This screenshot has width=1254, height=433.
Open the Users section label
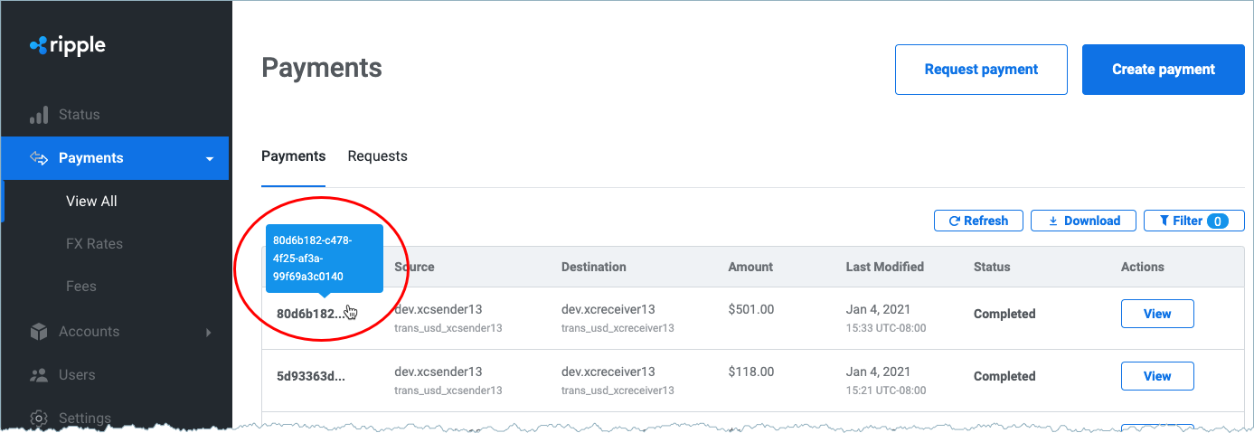point(77,375)
